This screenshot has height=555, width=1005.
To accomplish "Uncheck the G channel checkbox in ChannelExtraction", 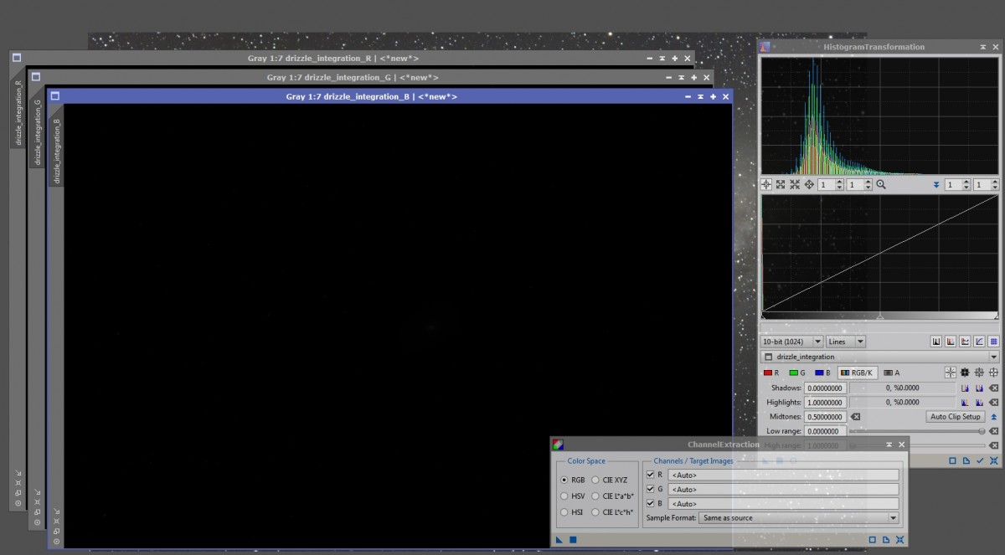I will [651, 489].
